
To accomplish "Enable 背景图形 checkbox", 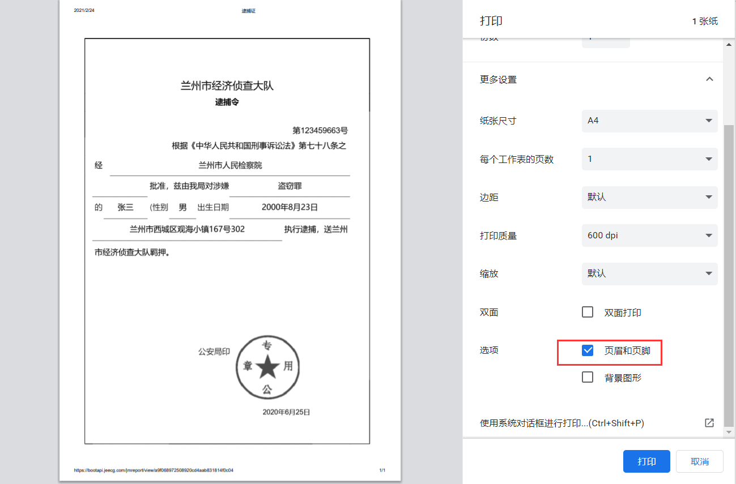I will pyautogui.click(x=587, y=377).
